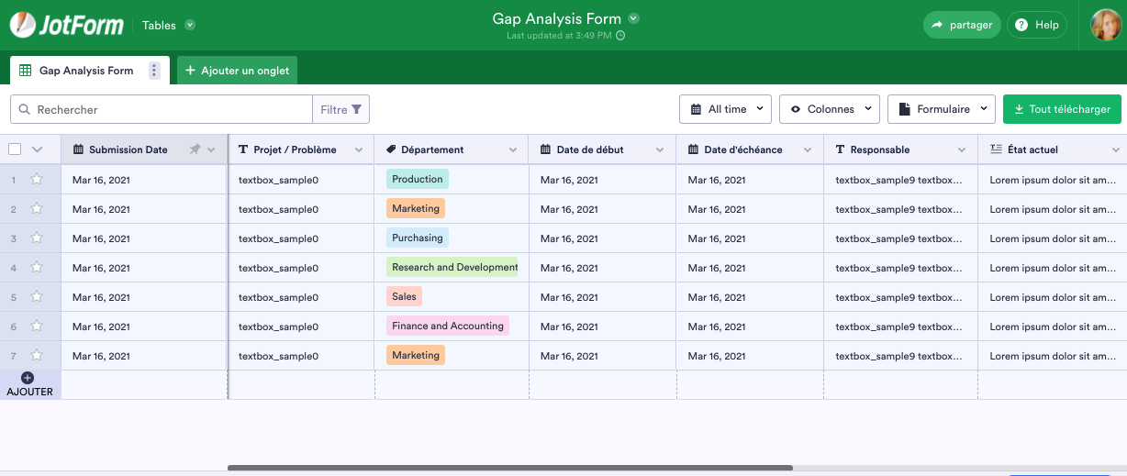Click the pin icon on Submission Date column
This screenshot has height=476, width=1127.
pos(195,149)
